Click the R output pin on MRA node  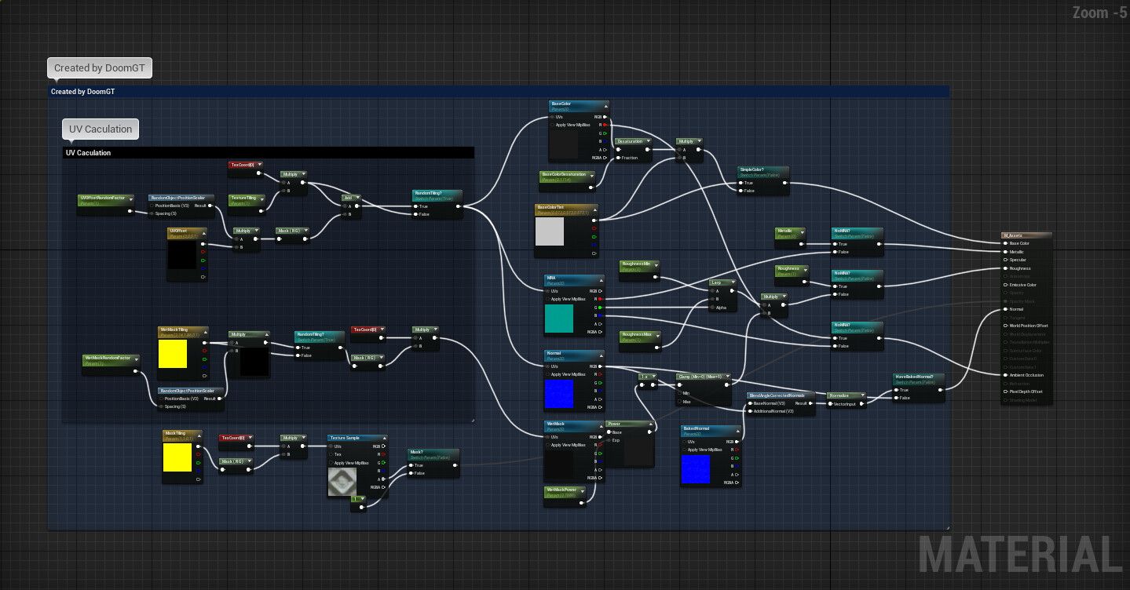[600, 299]
